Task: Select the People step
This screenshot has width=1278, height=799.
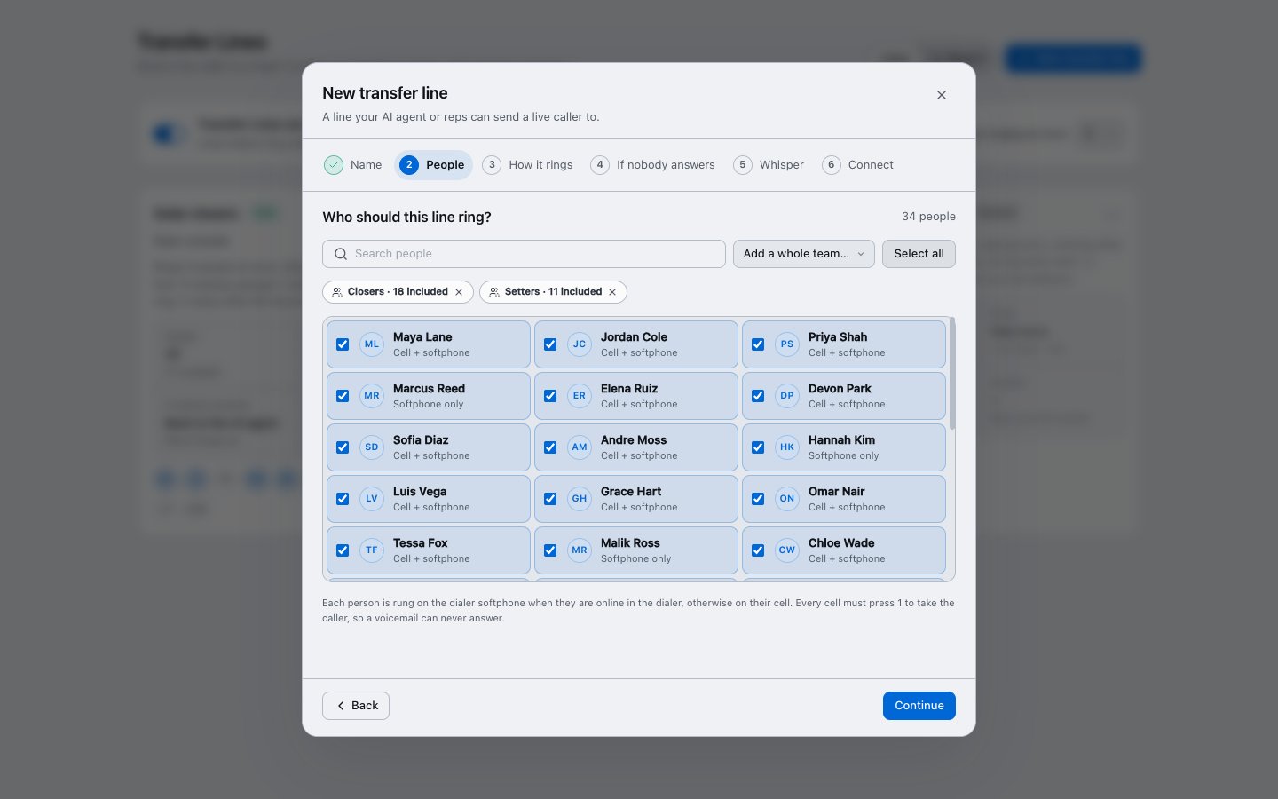Action: pos(434,165)
